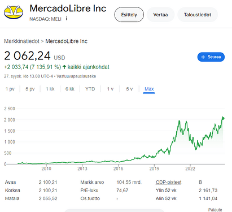Switch chart to 1 kk range
The width and height of the screenshot is (232, 212).
50,89
